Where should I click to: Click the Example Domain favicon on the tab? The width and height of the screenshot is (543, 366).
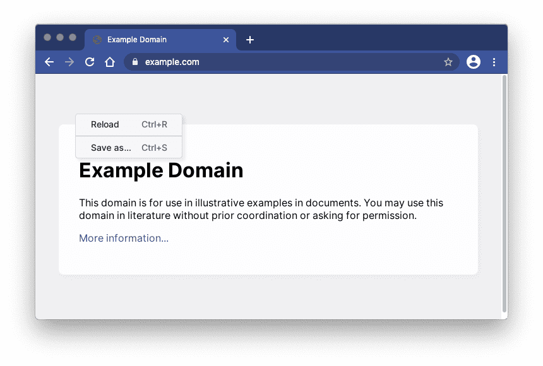click(x=97, y=39)
